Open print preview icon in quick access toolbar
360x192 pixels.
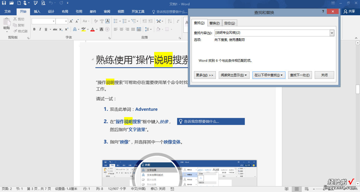point(43,3)
